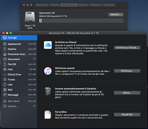Select Documenti in the sidebar

click(x=19, y=59)
